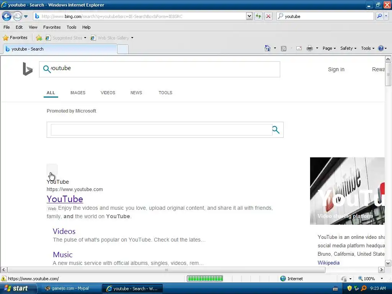Click the Bing logo

[x=28, y=69]
